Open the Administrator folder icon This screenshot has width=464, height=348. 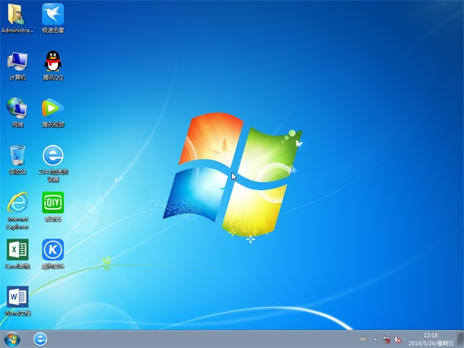(x=17, y=14)
